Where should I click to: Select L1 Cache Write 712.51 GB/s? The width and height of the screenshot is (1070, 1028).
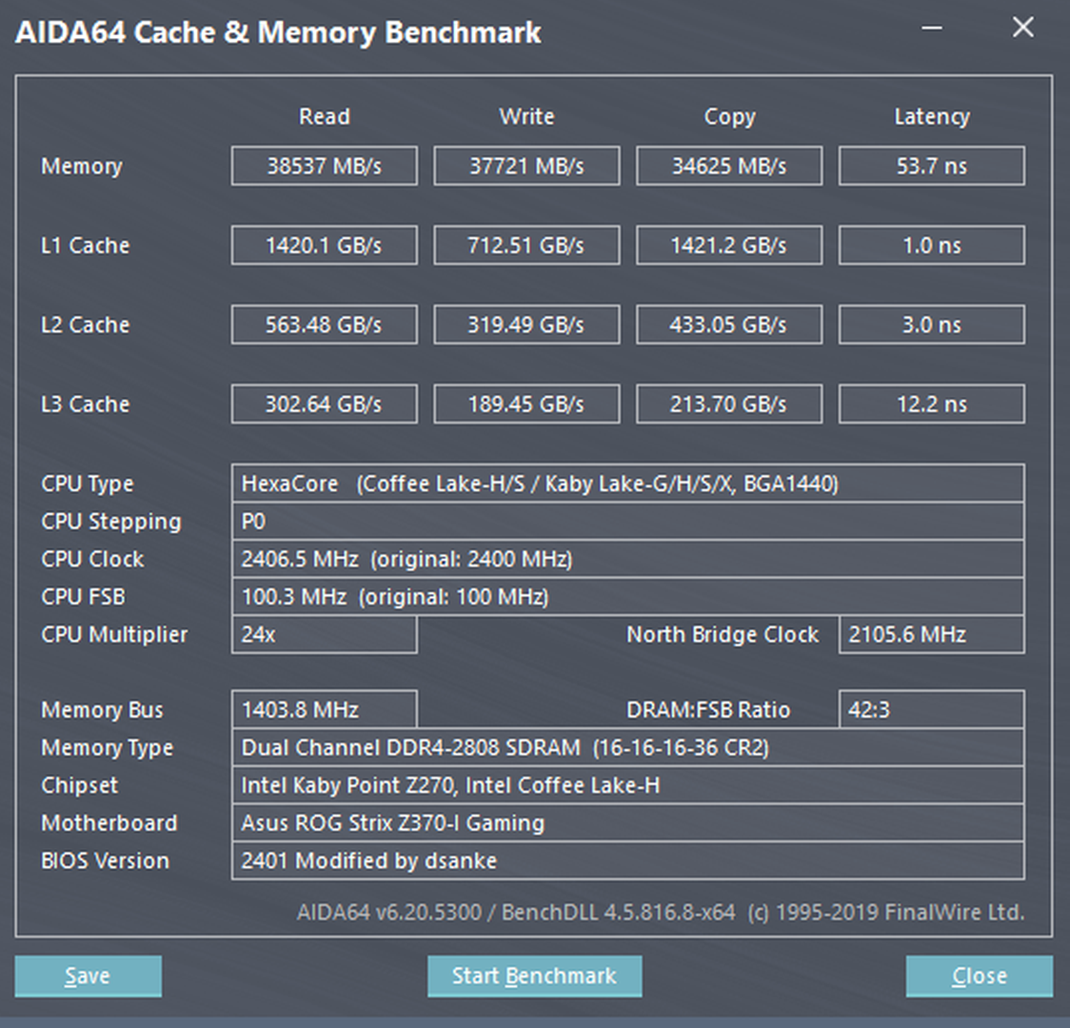[x=526, y=245]
